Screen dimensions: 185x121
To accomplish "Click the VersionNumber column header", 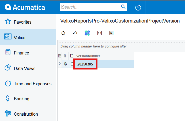I will point(104,56).
